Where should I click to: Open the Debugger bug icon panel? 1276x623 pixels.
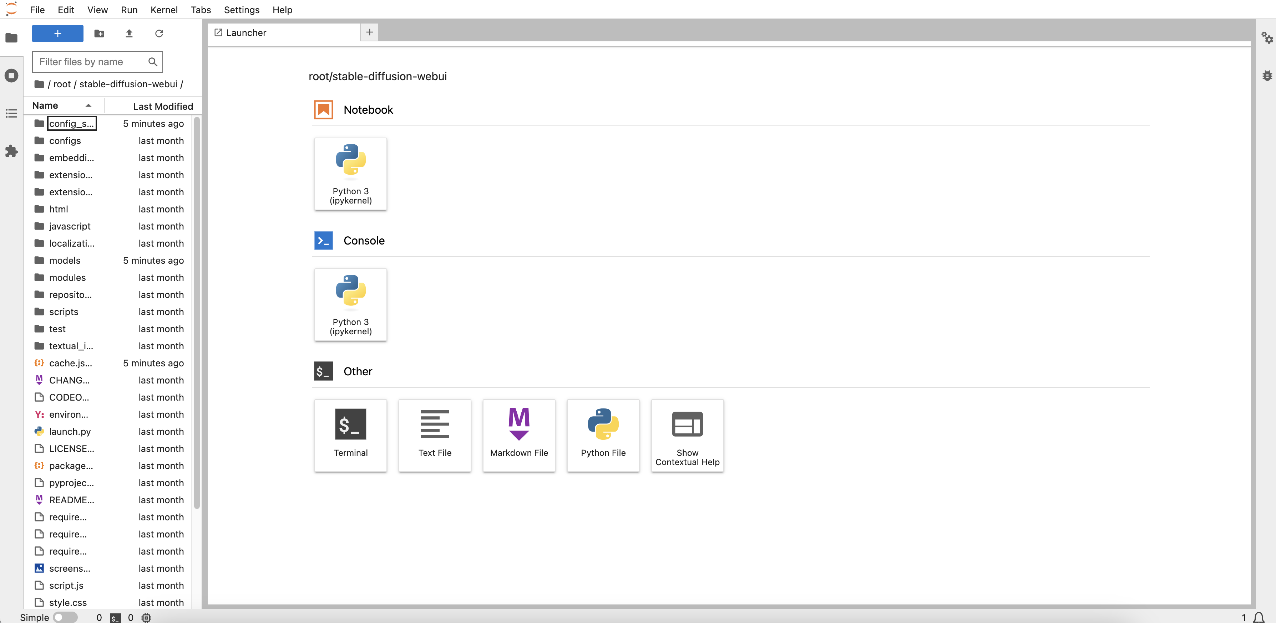click(1267, 76)
